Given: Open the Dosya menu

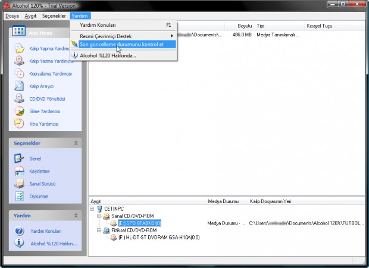Looking at the screenshot, I should click(x=12, y=15).
